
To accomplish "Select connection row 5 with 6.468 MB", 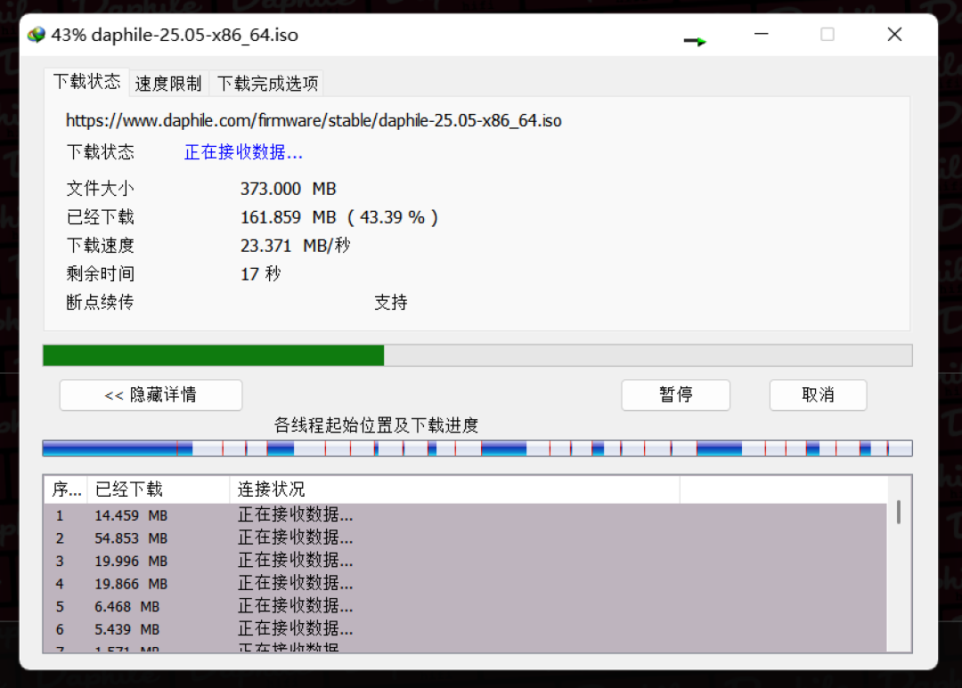I will point(465,606).
